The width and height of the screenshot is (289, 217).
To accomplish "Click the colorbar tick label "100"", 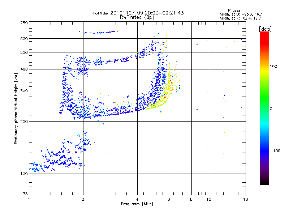I will [273, 67].
